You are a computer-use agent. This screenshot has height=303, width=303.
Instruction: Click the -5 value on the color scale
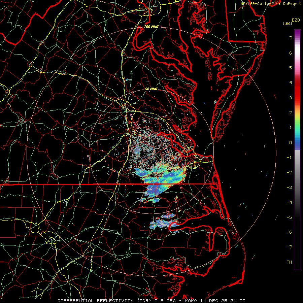[x=289, y=217]
